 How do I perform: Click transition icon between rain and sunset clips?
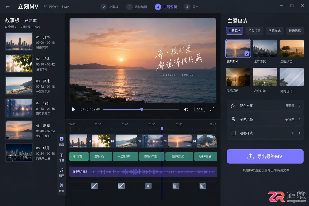pyautogui.click(x=165, y=141)
